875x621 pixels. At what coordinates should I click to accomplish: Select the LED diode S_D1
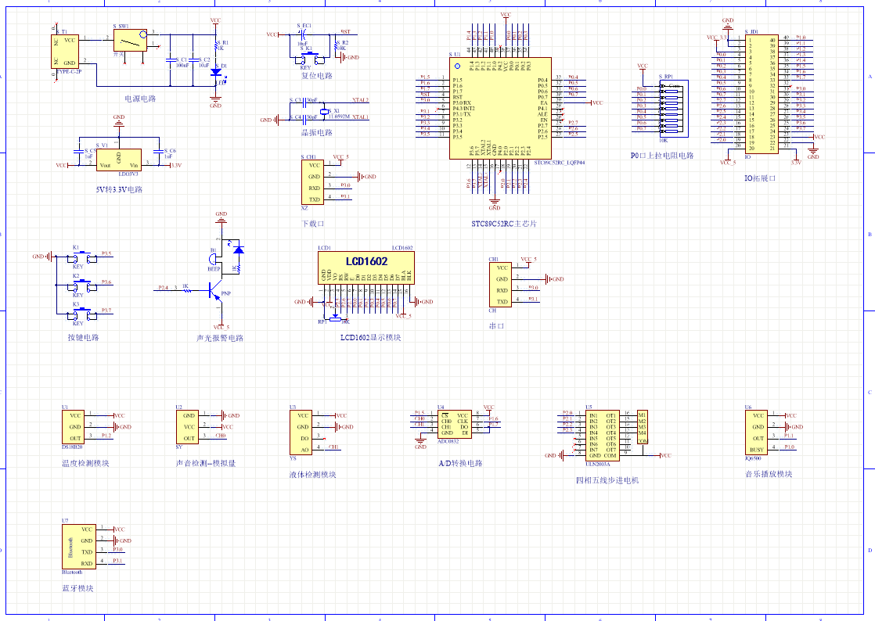(215, 73)
